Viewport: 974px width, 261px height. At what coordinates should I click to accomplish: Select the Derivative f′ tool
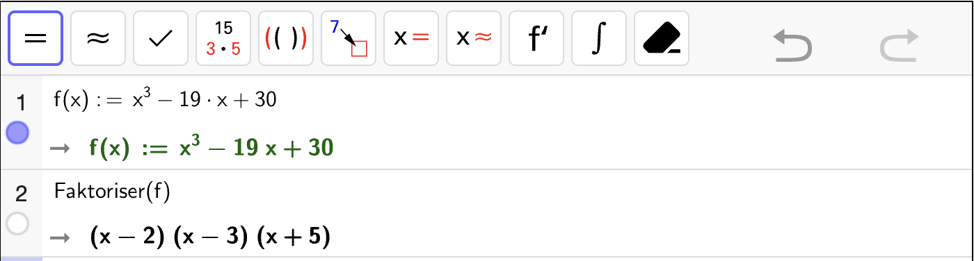point(536,38)
